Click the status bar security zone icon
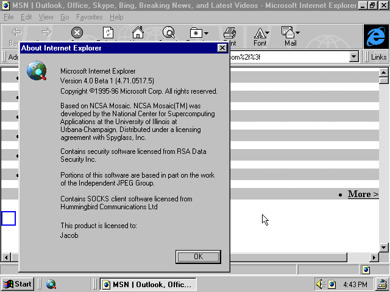 366,269
